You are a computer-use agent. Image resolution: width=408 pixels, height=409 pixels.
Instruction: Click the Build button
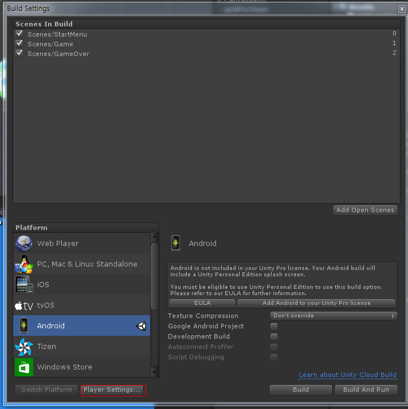(301, 390)
